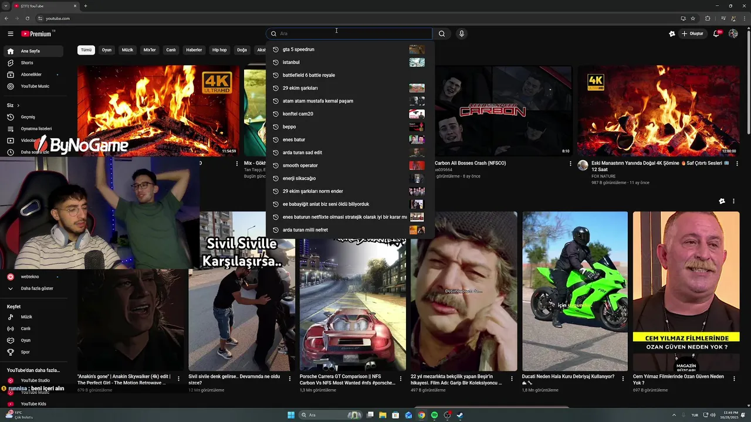Open Müzik under Keşfet

[33, 317]
